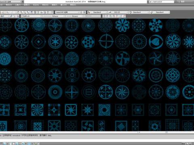Open the Tool Palettes window icon

coord(38,12)
